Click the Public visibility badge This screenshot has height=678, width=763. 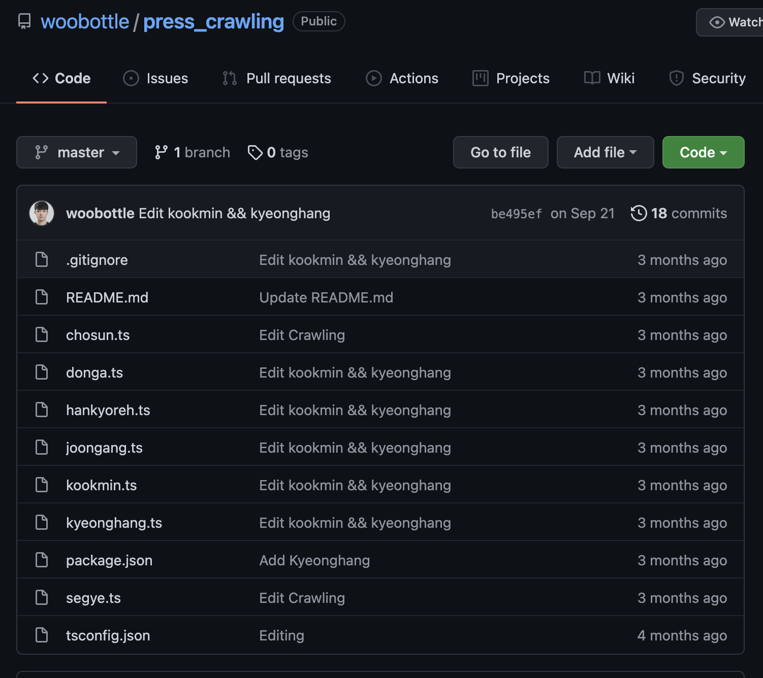tap(319, 21)
